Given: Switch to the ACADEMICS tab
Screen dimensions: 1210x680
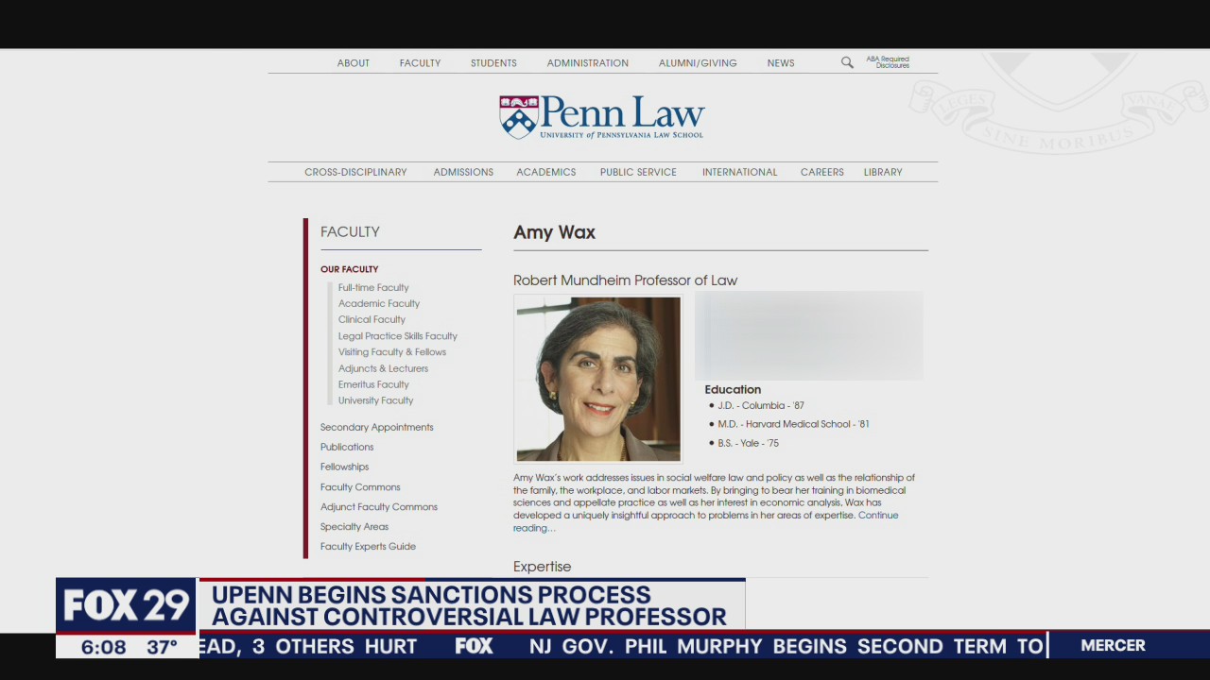Looking at the screenshot, I should (545, 172).
